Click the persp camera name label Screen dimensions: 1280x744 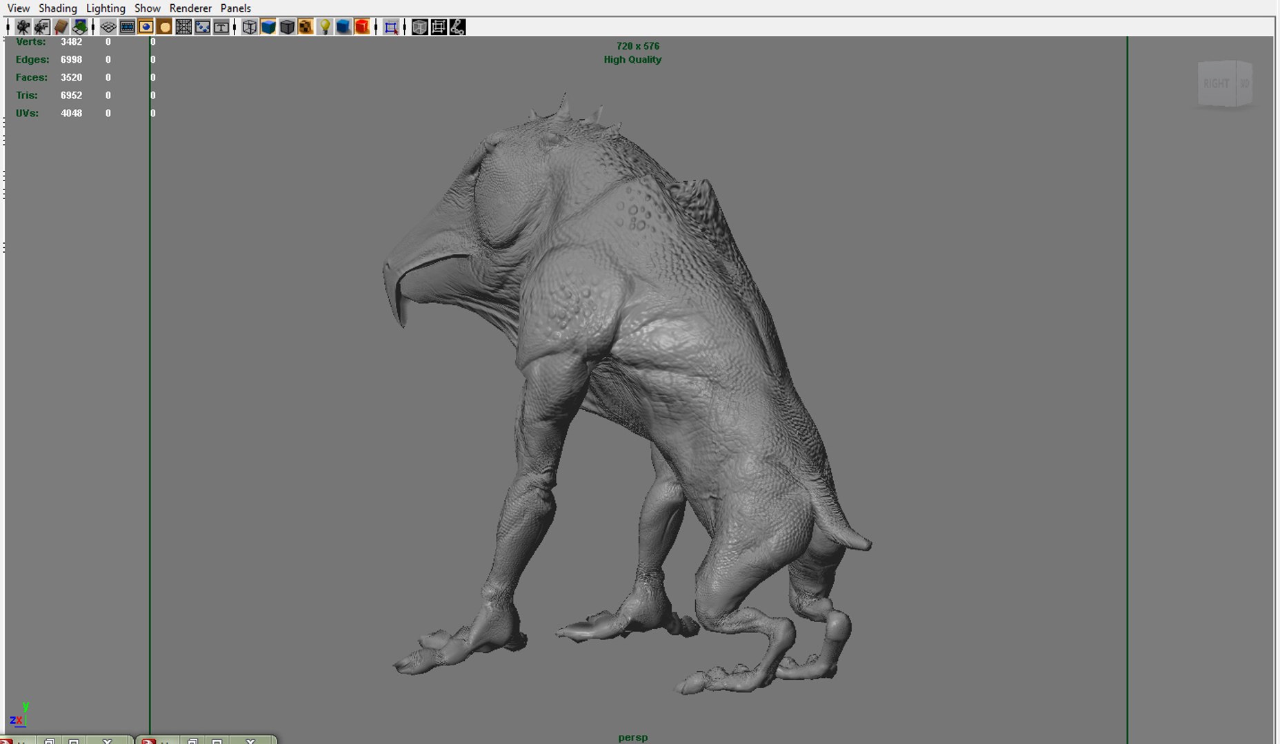coord(633,737)
